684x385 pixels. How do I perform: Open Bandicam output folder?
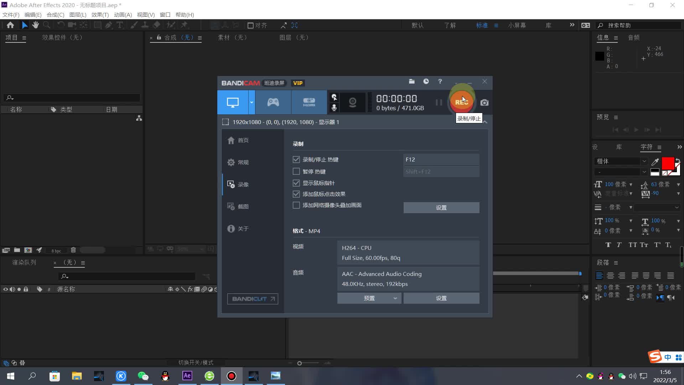click(412, 82)
